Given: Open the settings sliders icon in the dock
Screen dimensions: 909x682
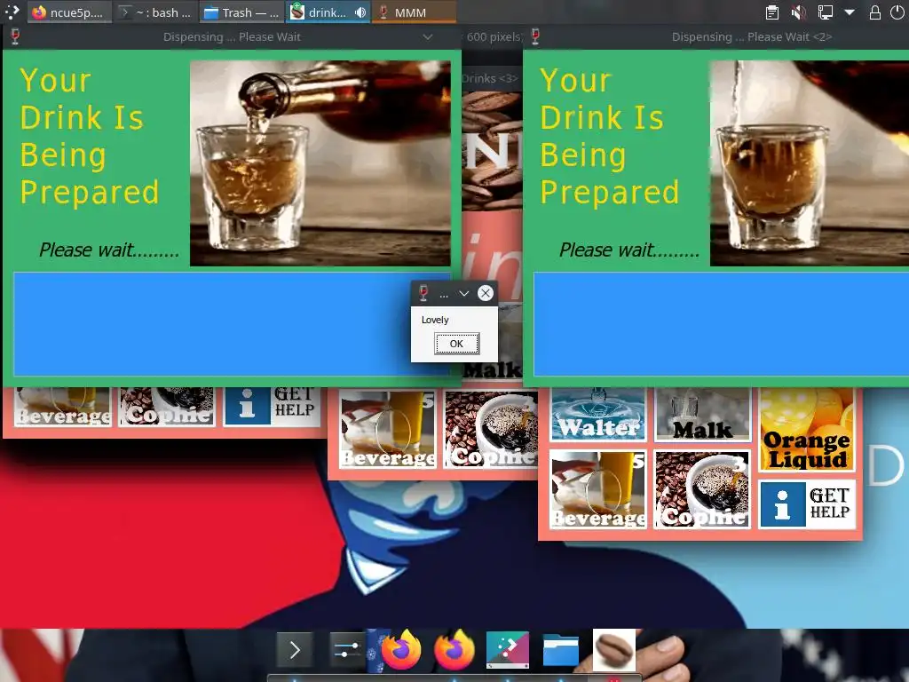Looking at the screenshot, I should (347, 650).
